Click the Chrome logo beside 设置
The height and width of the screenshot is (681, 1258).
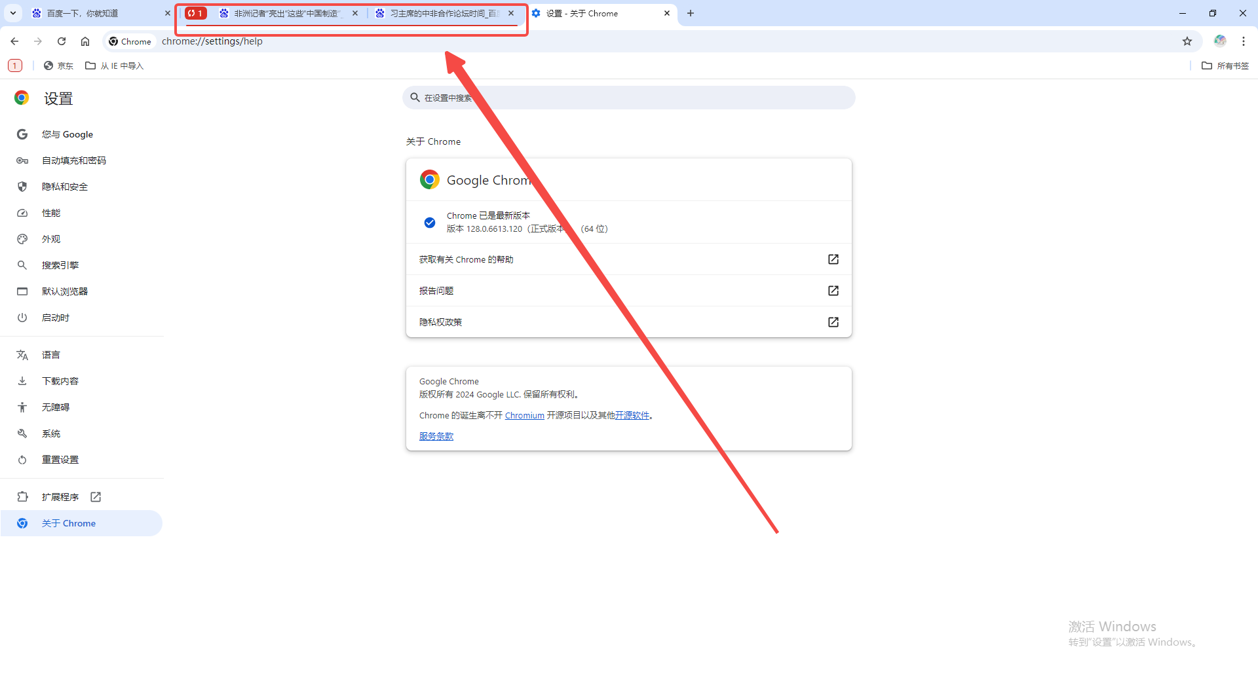coord(22,98)
